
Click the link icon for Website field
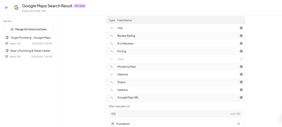(x=112, y=74)
